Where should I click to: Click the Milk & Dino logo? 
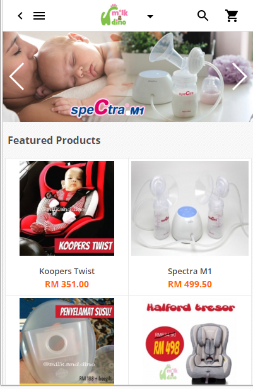[114, 15]
